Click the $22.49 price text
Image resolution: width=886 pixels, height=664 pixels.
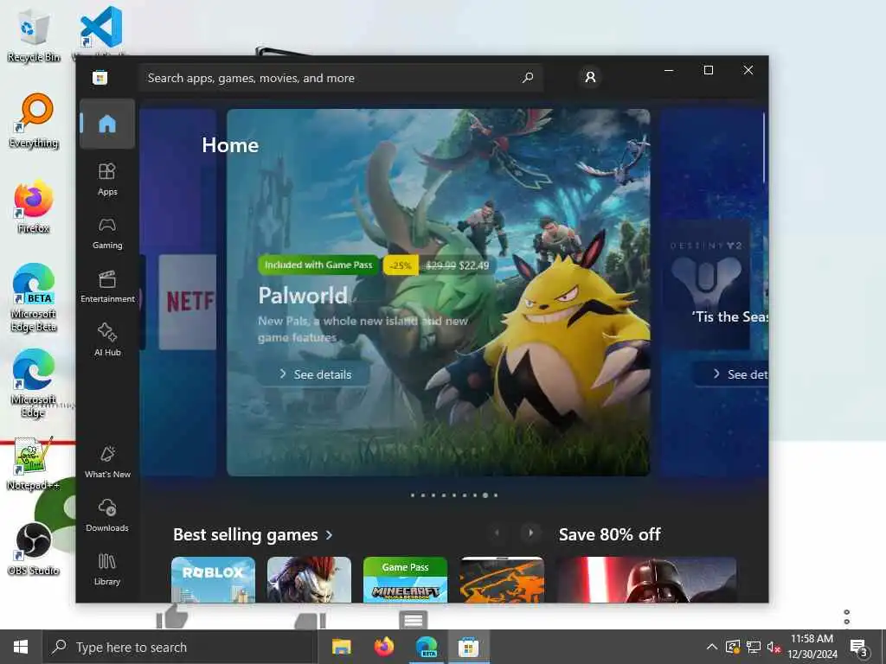coord(474,265)
